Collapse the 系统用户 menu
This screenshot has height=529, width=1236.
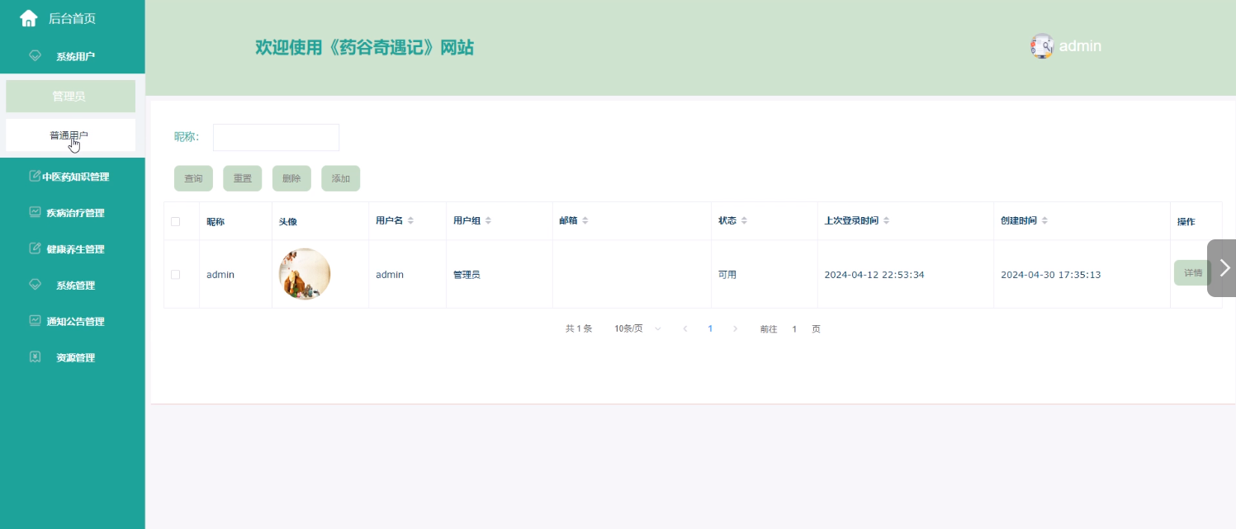click(72, 56)
